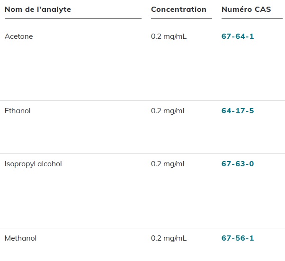Click Isopropyl alcohol's 0.2 mg/mL concentration
The height and width of the screenshot is (261, 285).
pos(169,164)
